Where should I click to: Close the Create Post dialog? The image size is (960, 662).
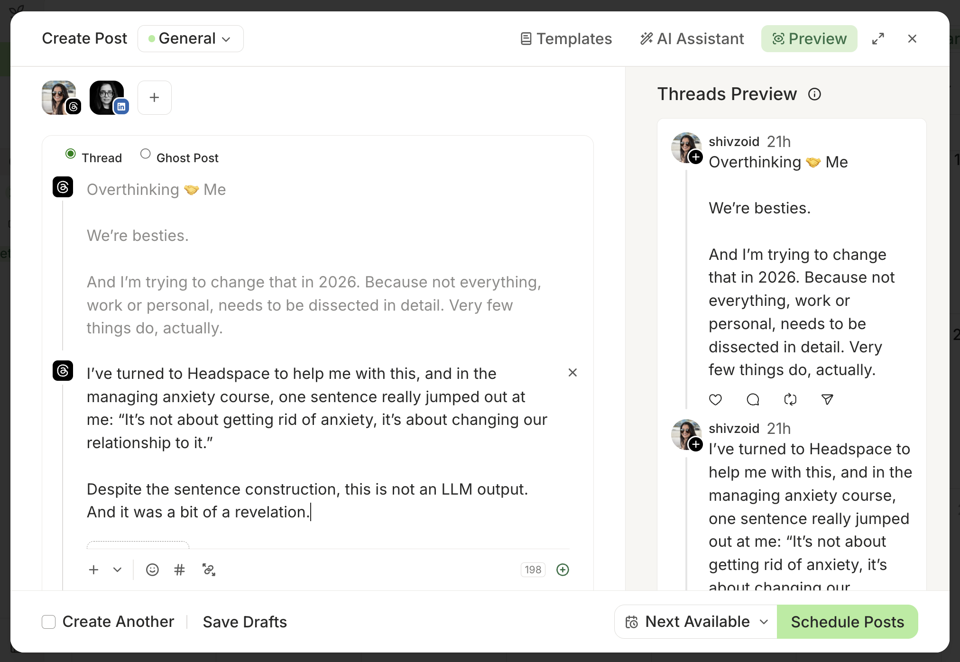point(912,39)
